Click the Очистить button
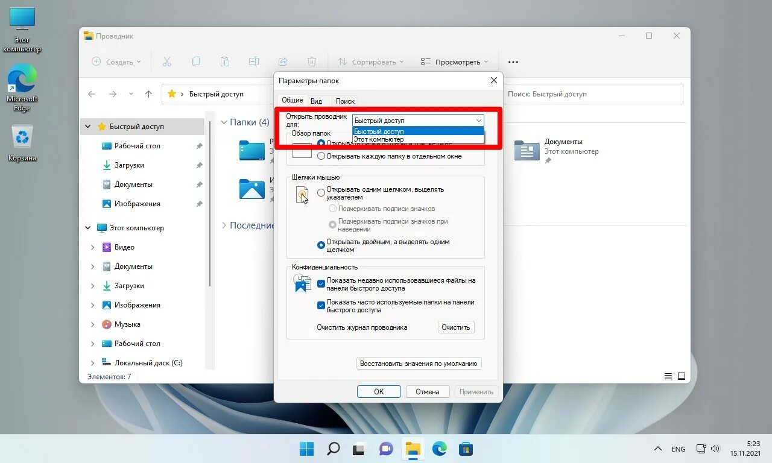This screenshot has width=772, height=463. click(455, 327)
